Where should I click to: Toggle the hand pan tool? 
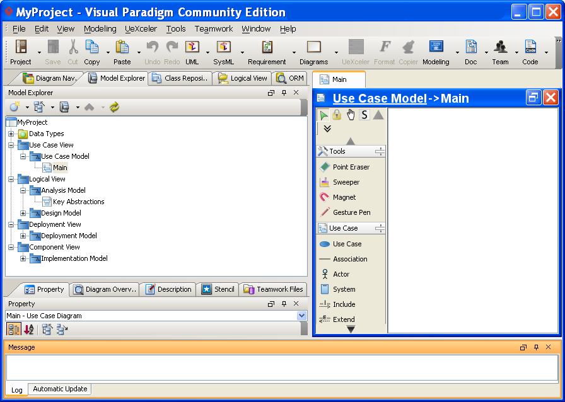click(x=351, y=115)
